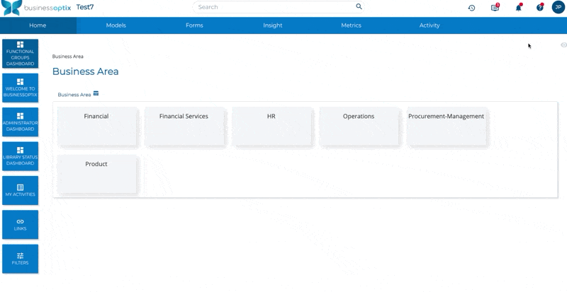Open My Activities sidebar tile

(x=20, y=190)
